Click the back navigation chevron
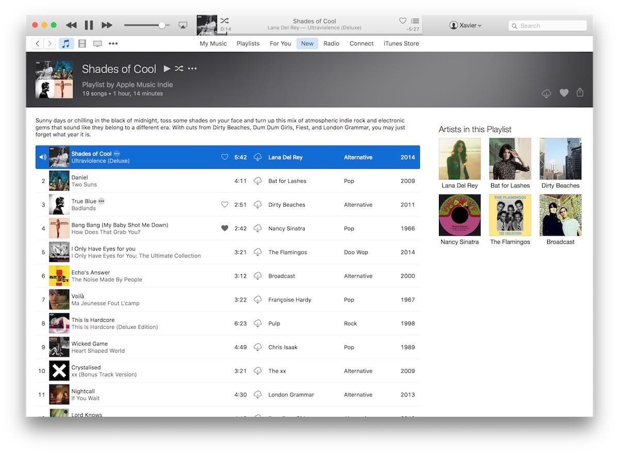Viewport: 619px width, 454px height. (x=37, y=43)
